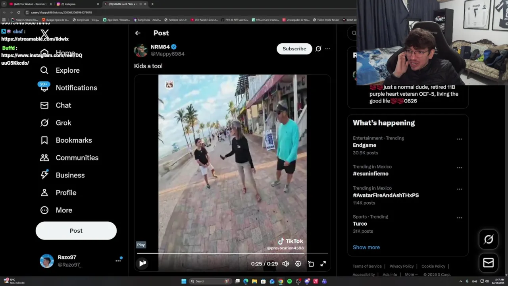The height and width of the screenshot is (286, 508).
Task: Show hidden system tray icons
Action: (x=460, y=281)
